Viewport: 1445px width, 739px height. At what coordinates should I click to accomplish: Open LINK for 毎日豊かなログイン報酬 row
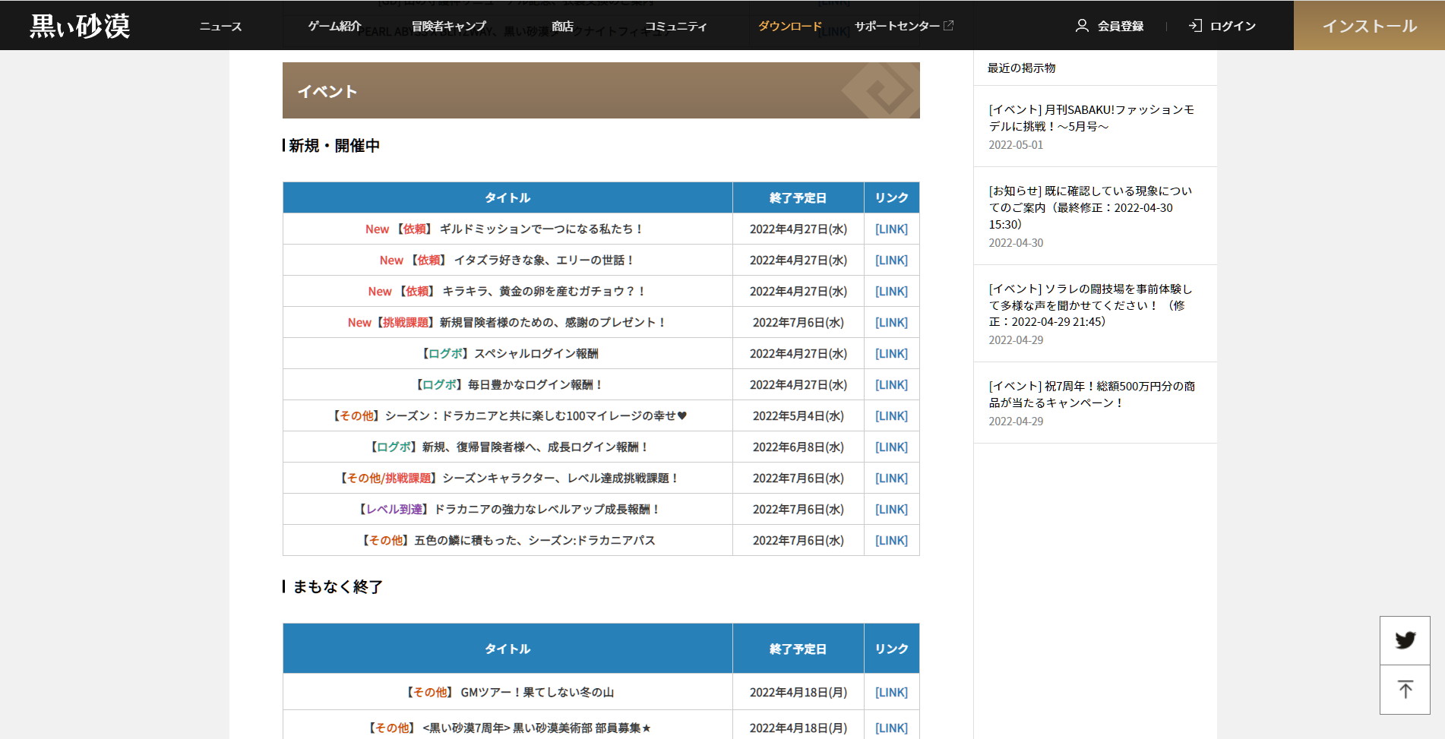coord(891,384)
